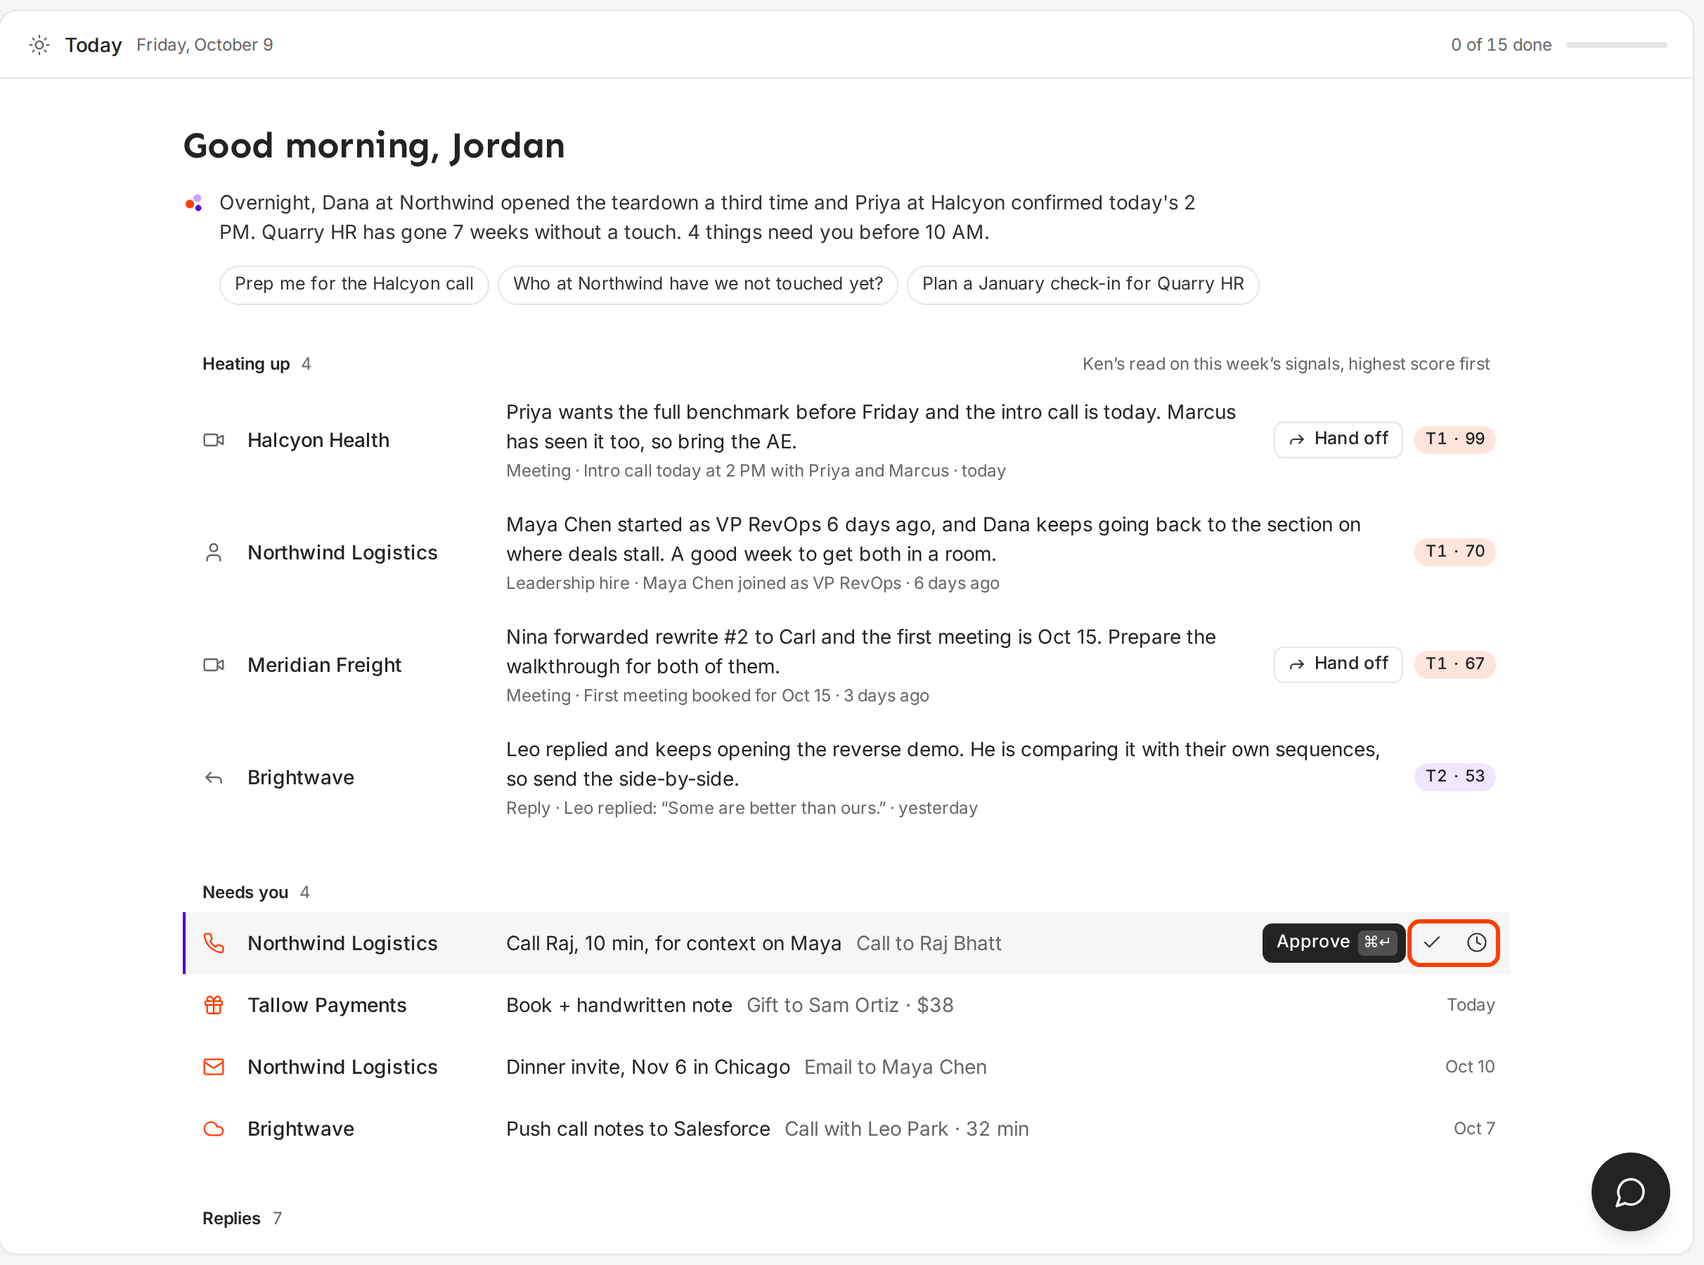Click the video camera icon for Halcyon Health

point(214,441)
